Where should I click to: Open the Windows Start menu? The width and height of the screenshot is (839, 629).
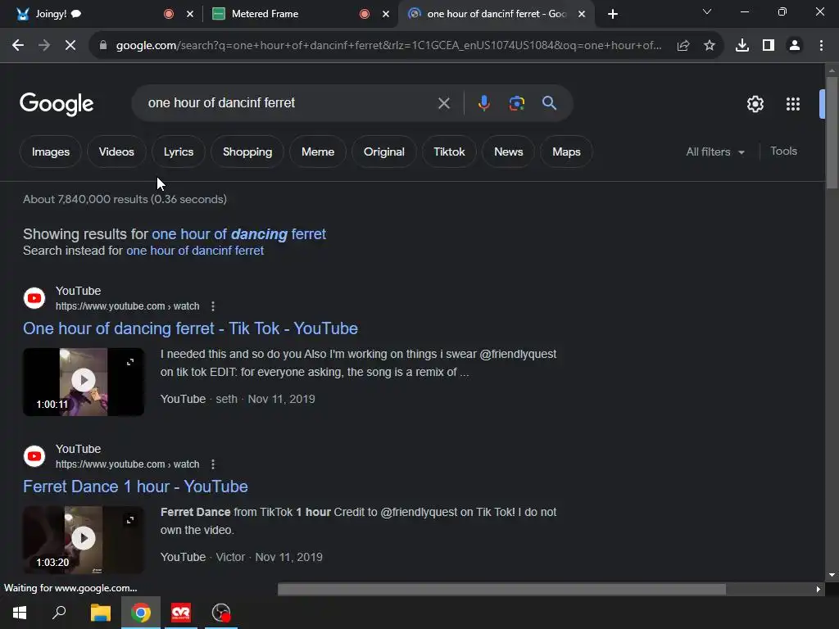coord(20,613)
